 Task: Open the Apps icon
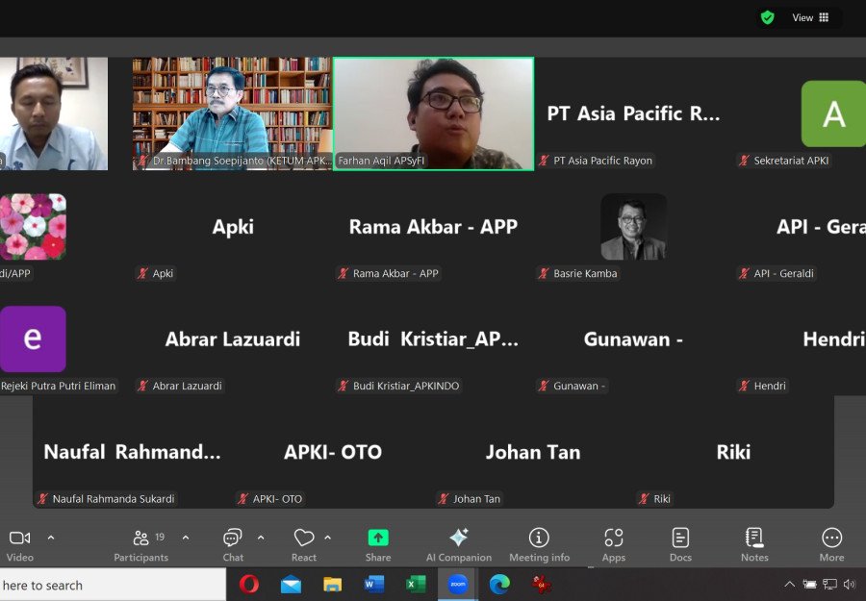coord(614,538)
